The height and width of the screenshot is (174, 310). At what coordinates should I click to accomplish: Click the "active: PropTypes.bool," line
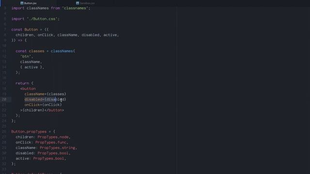pyautogui.click(x=41, y=159)
